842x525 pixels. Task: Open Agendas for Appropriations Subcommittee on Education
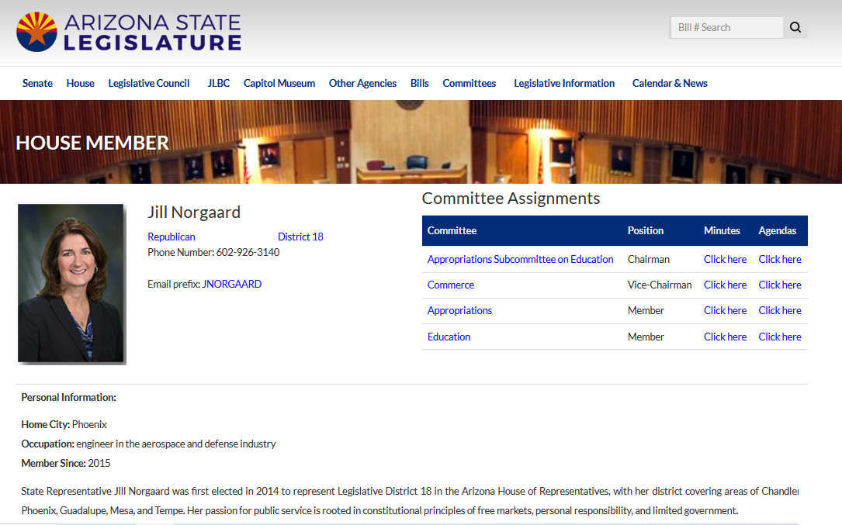pyautogui.click(x=780, y=259)
